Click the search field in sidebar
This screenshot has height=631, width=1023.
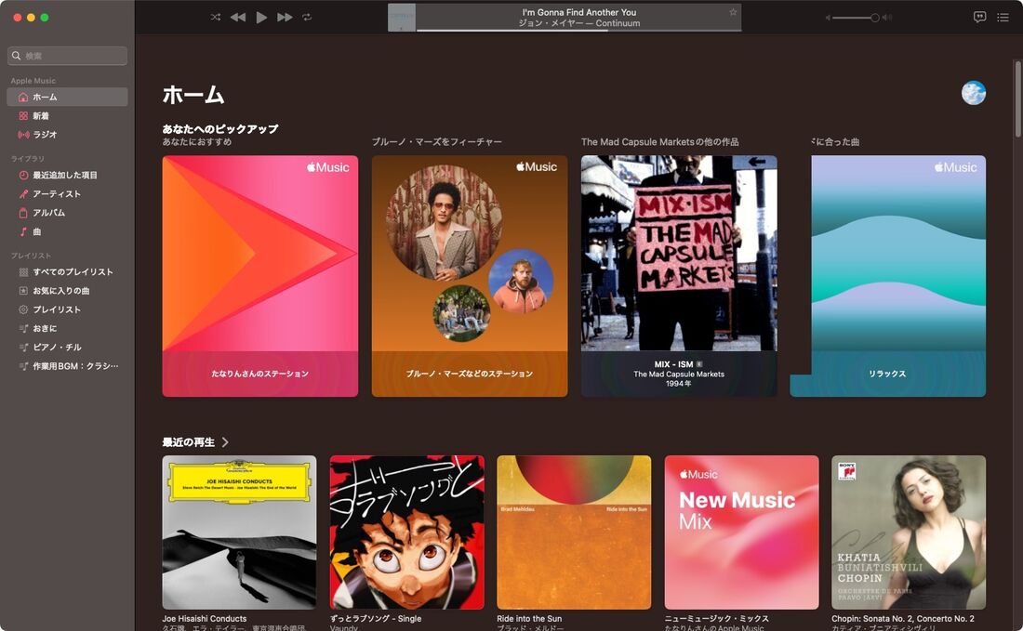click(67, 56)
